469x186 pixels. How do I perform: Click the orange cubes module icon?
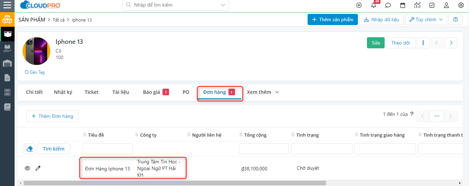click(x=7, y=19)
